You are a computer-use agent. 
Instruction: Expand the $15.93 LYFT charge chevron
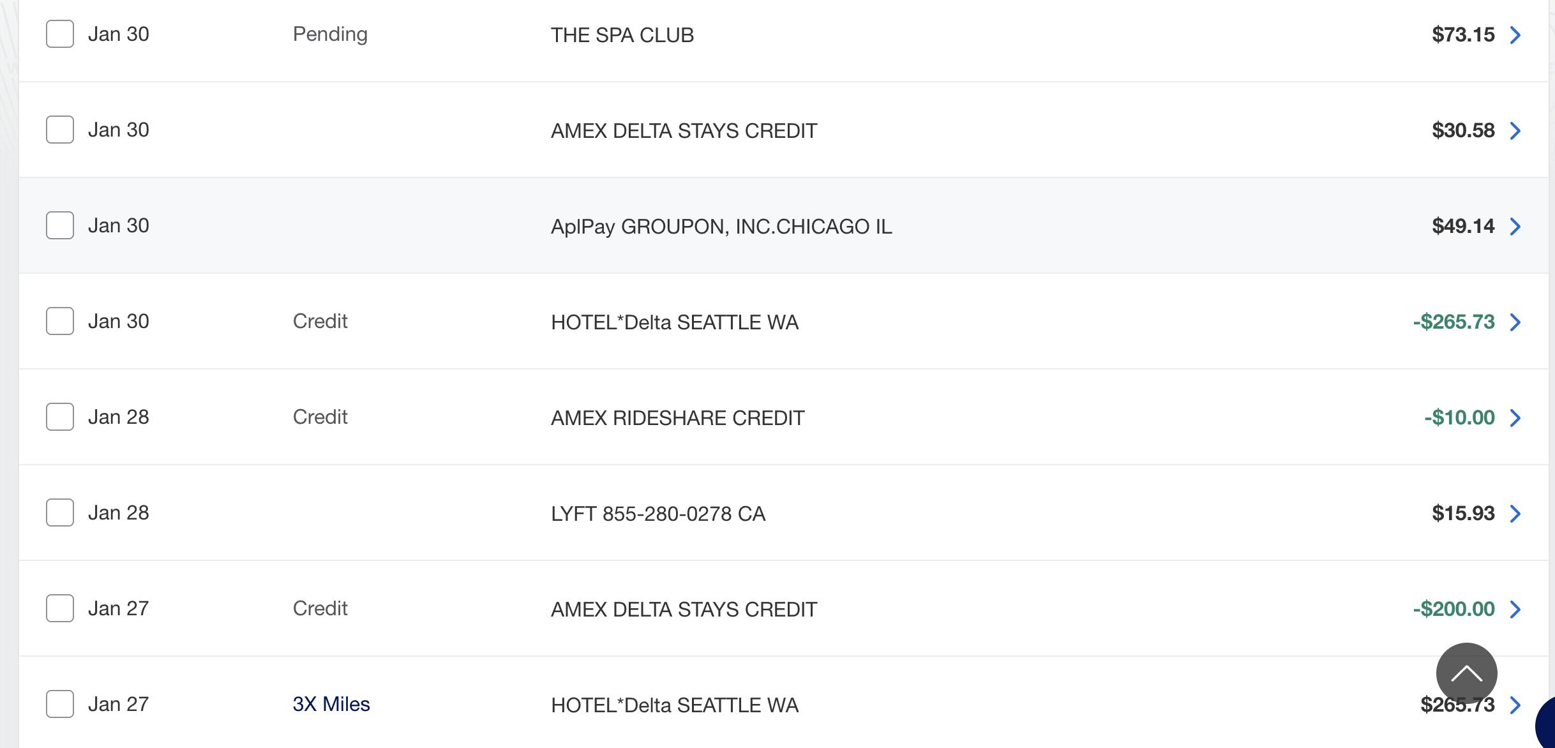pyautogui.click(x=1515, y=514)
